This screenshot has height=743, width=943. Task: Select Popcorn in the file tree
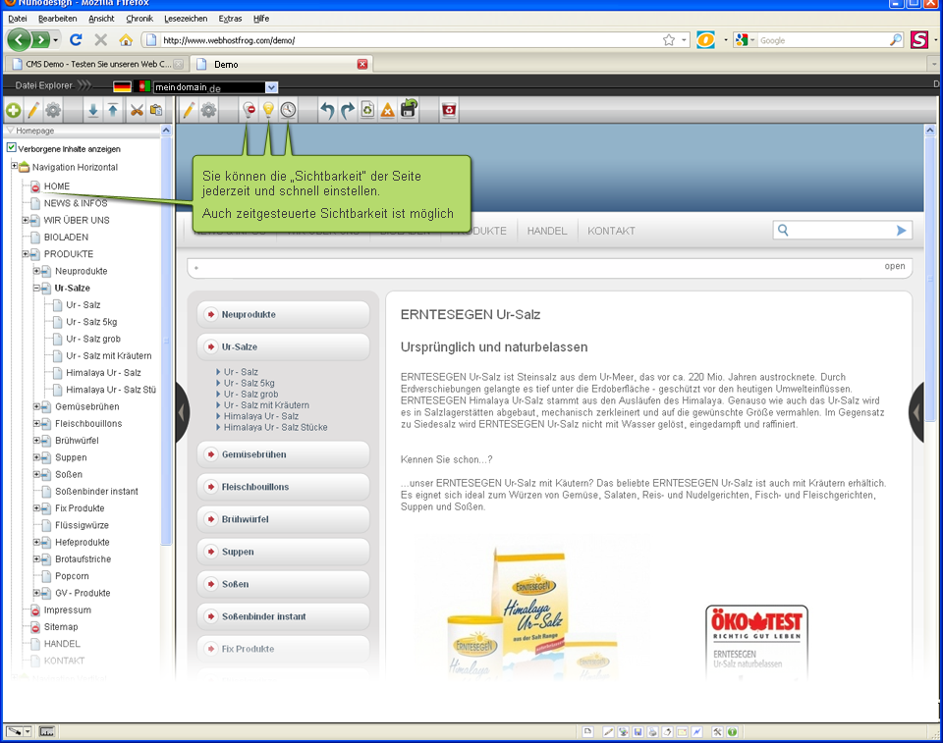(72, 576)
